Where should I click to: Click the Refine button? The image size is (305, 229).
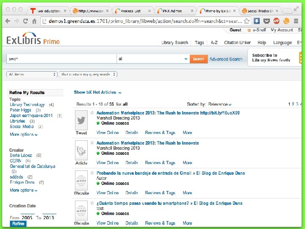18,224
